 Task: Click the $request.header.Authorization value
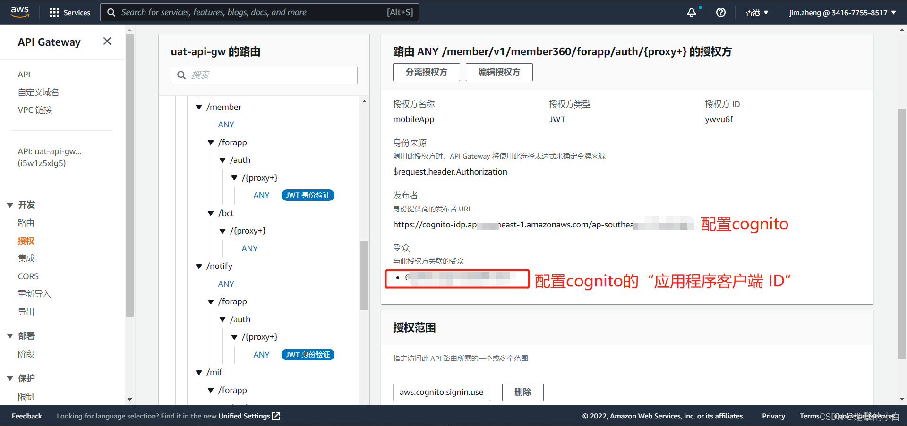click(450, 172)
